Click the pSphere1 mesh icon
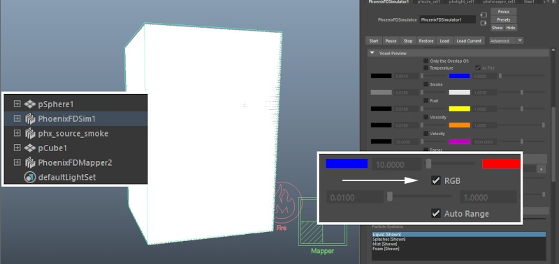Viewport: 559px width, 264px height. [x=30, y=104]
